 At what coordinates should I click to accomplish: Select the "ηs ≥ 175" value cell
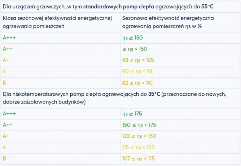pyautogui.click(x=132, y=114)
